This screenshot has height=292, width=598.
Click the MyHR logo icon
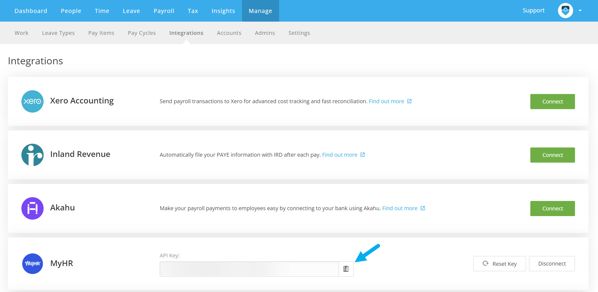pyautogui.click(x=32, y=263)
